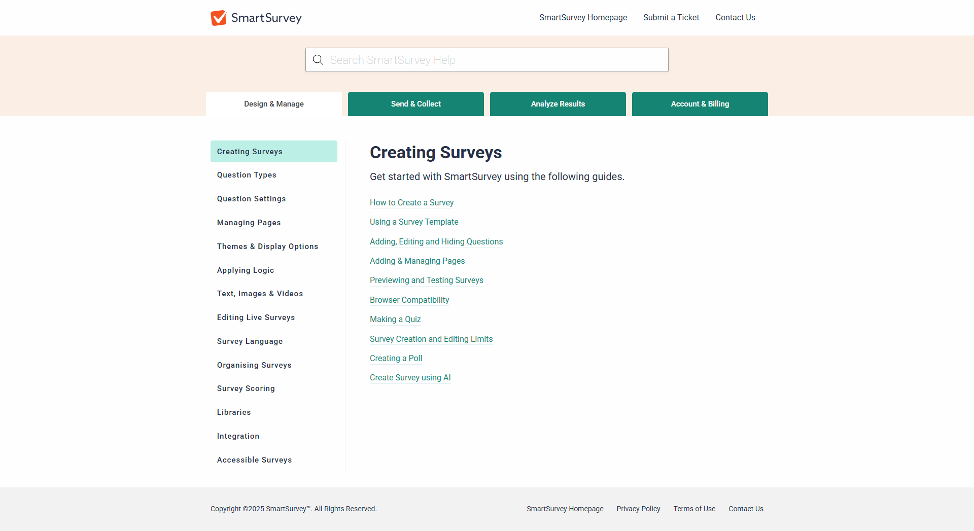Open Create Survey using AI article

pyautogui.click(x=410, y=377)
